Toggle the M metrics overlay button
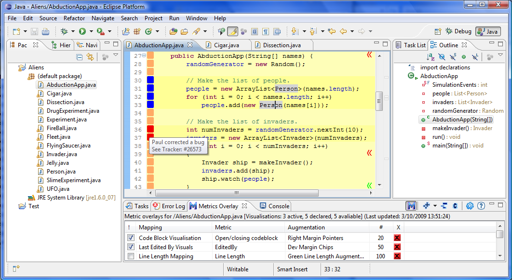The image size is (512, 280). click(x=411, y=206)
